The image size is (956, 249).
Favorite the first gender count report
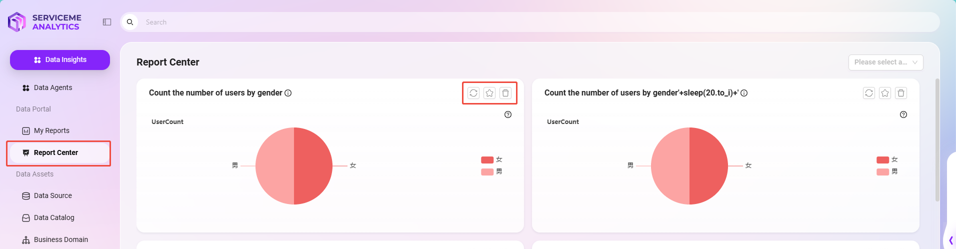pyautogui.click(x=489, y=93)
